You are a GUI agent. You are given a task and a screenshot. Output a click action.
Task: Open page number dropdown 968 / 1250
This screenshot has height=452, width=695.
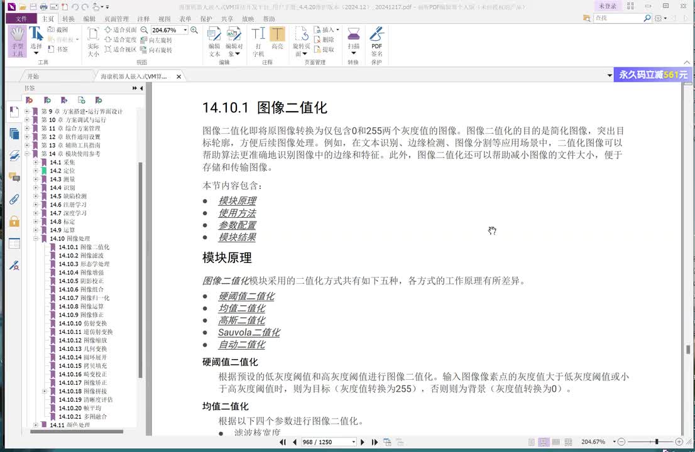(x=353, y=442)
